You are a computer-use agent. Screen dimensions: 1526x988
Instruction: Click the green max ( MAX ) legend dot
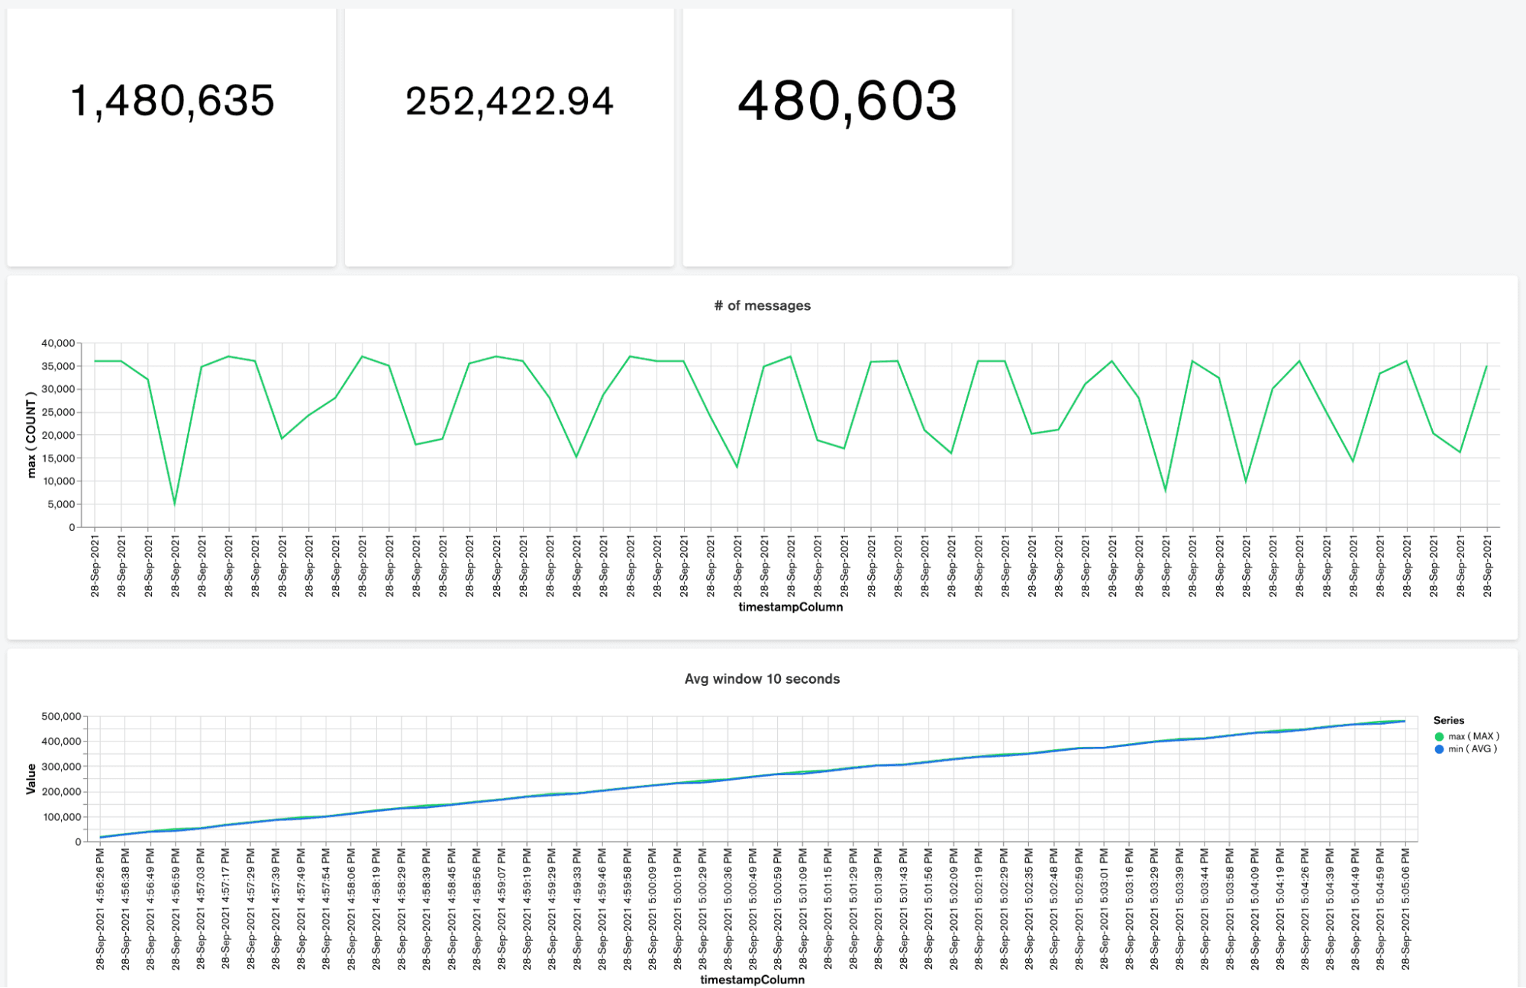pyautogui.click(x=1439, y=736)
